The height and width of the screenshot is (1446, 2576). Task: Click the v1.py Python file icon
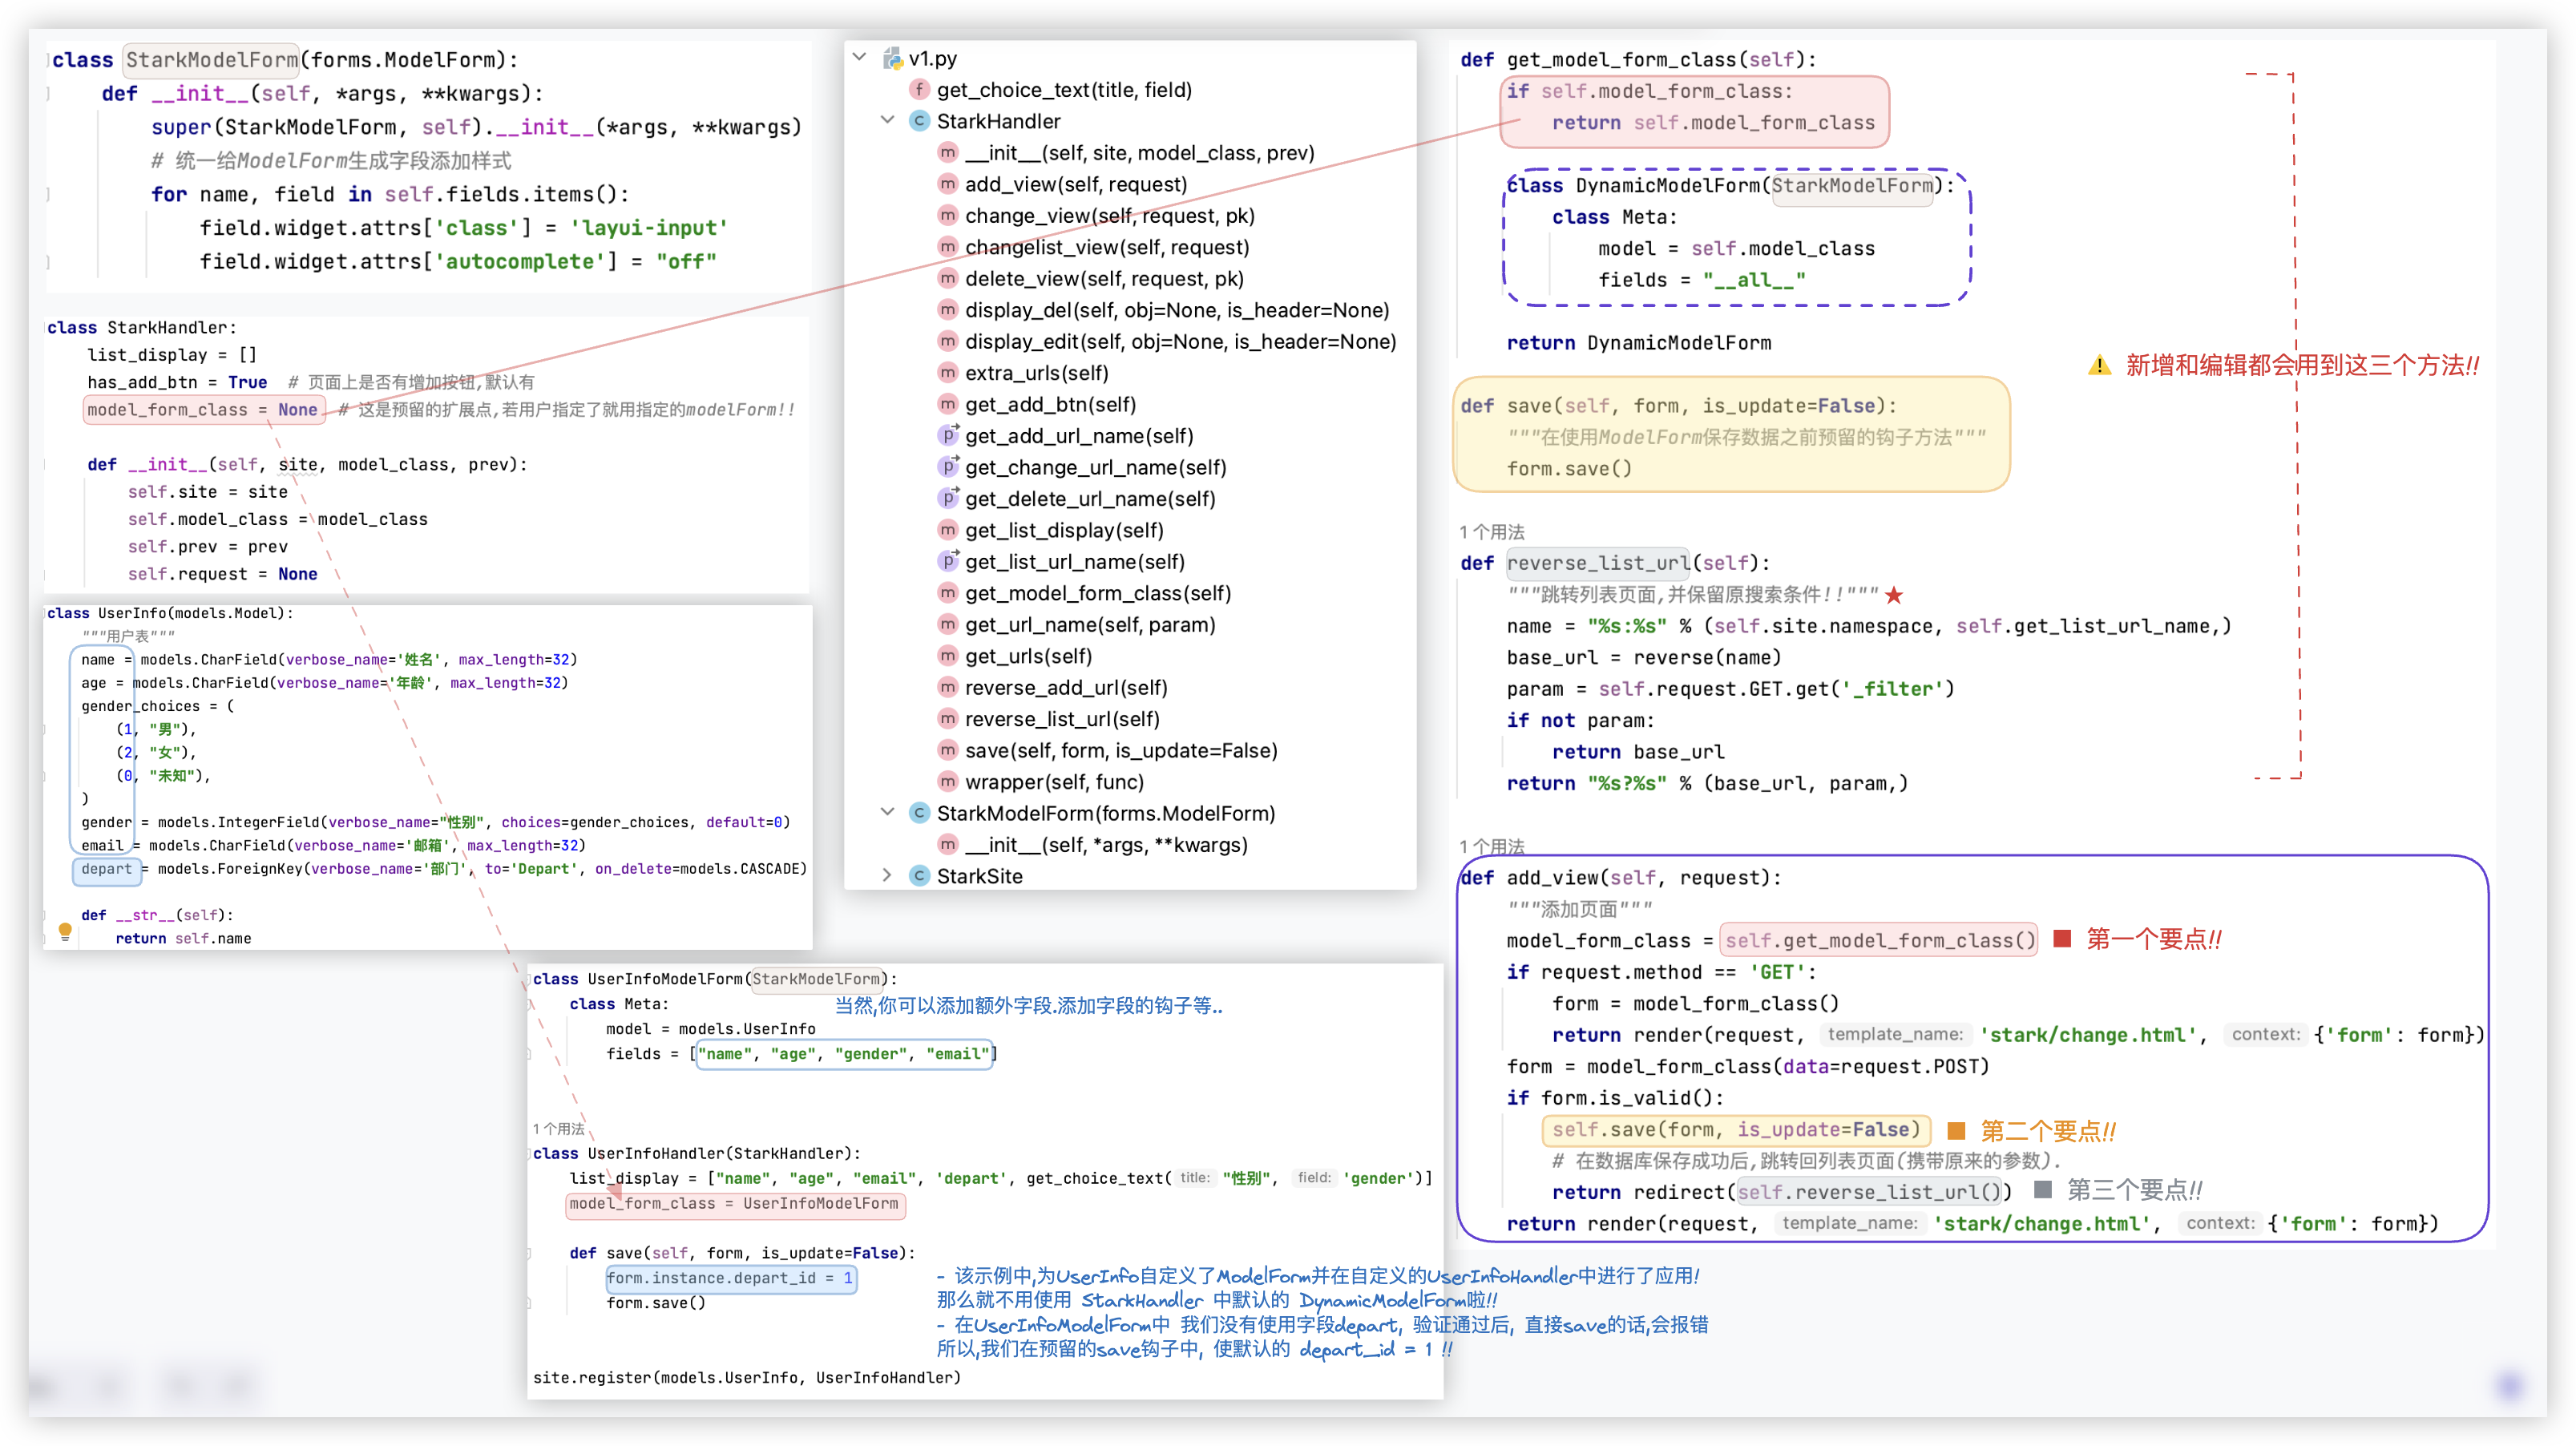click(892, 58)
